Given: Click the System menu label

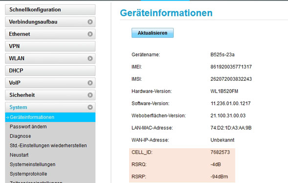Looking at the screenshot, I should [x=18, y=107].
